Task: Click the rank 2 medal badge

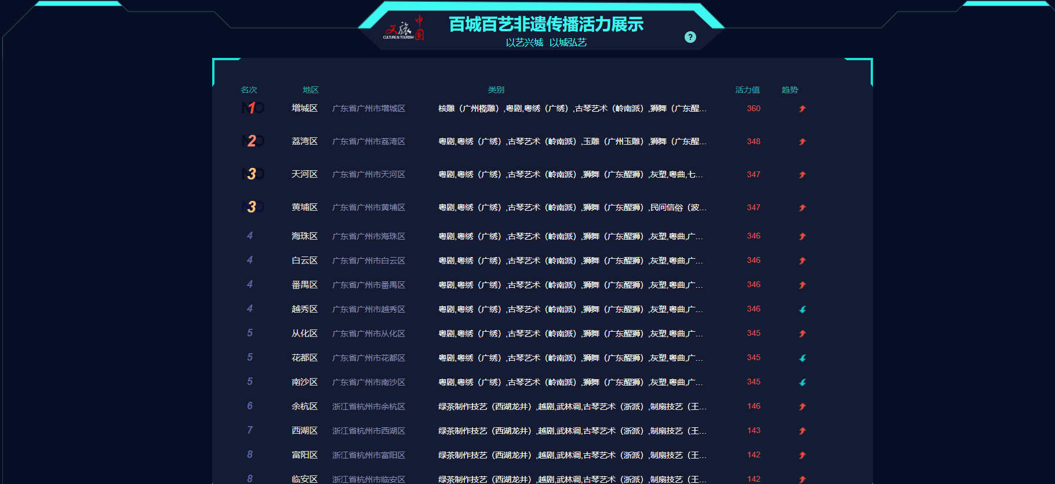Action: [252, 141]
